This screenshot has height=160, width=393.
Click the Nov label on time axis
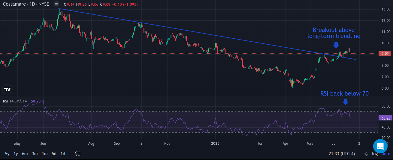coord(168,144)
